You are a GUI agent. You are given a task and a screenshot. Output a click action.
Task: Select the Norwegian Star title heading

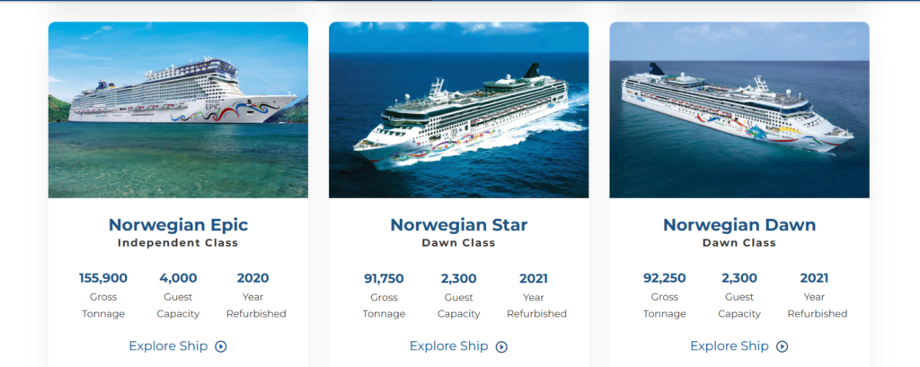458,224
